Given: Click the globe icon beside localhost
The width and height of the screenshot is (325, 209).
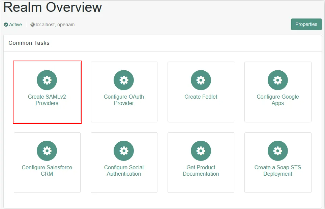Looking at the screenshot, I should coord(32,24).
